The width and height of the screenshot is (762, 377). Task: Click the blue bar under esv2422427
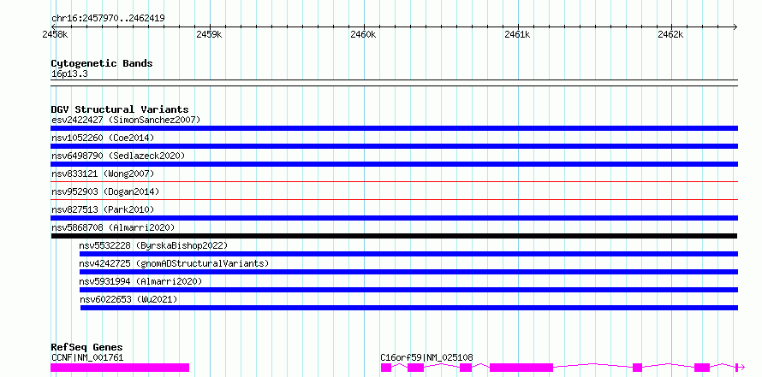394,128
